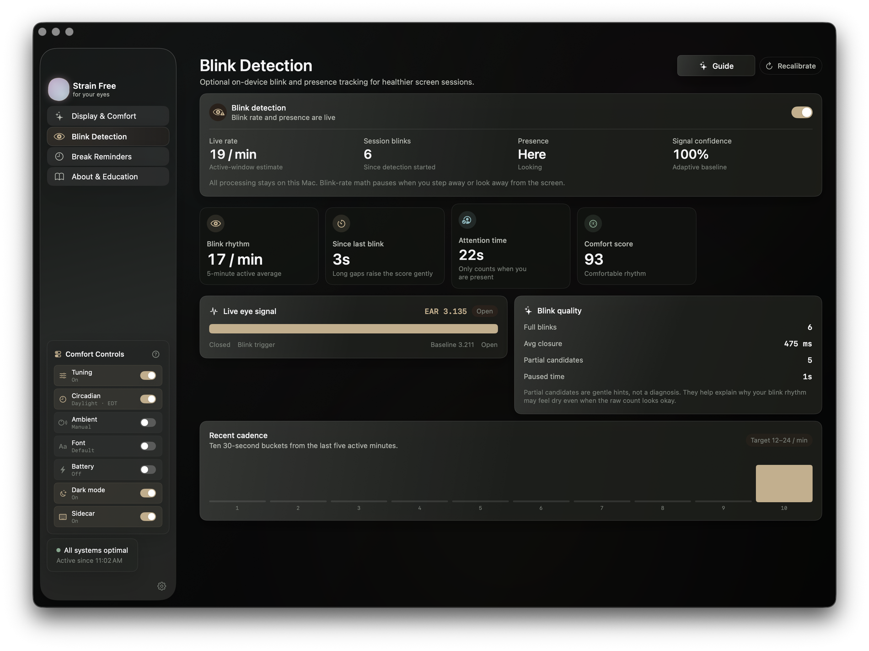The height and width of the screenshot is (651, 869).
Task: Click the Attention time 22s card
Action: [510, 246]
